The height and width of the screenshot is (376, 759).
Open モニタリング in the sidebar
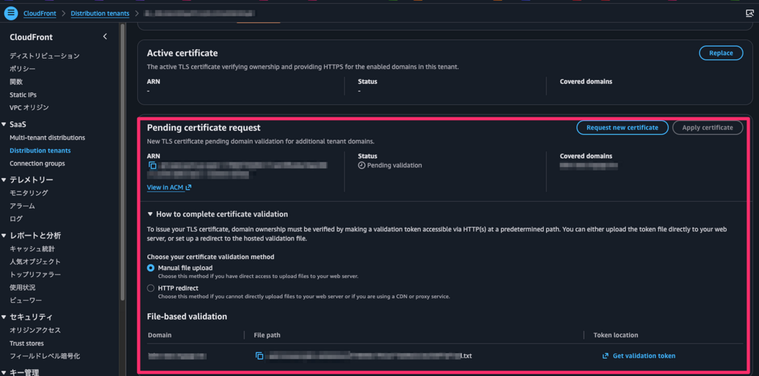pos(29,193)
